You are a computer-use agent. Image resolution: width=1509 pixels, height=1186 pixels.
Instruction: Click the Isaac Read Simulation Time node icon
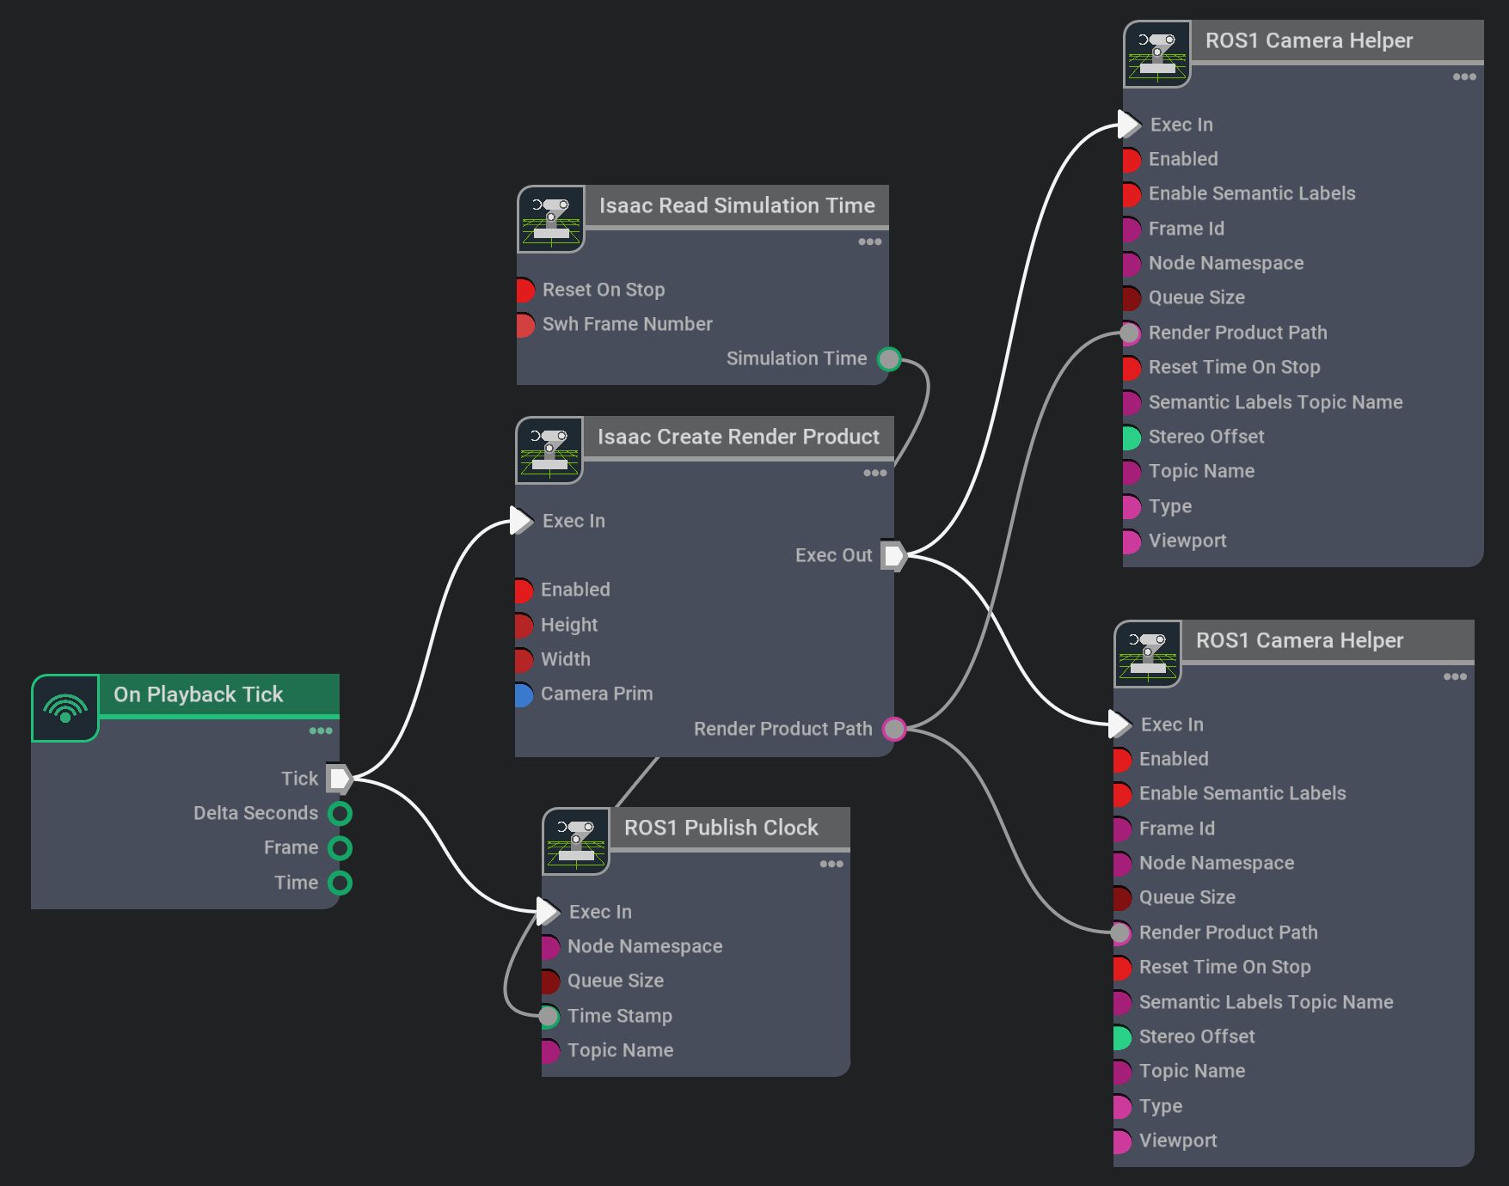(x=551, y=219)
